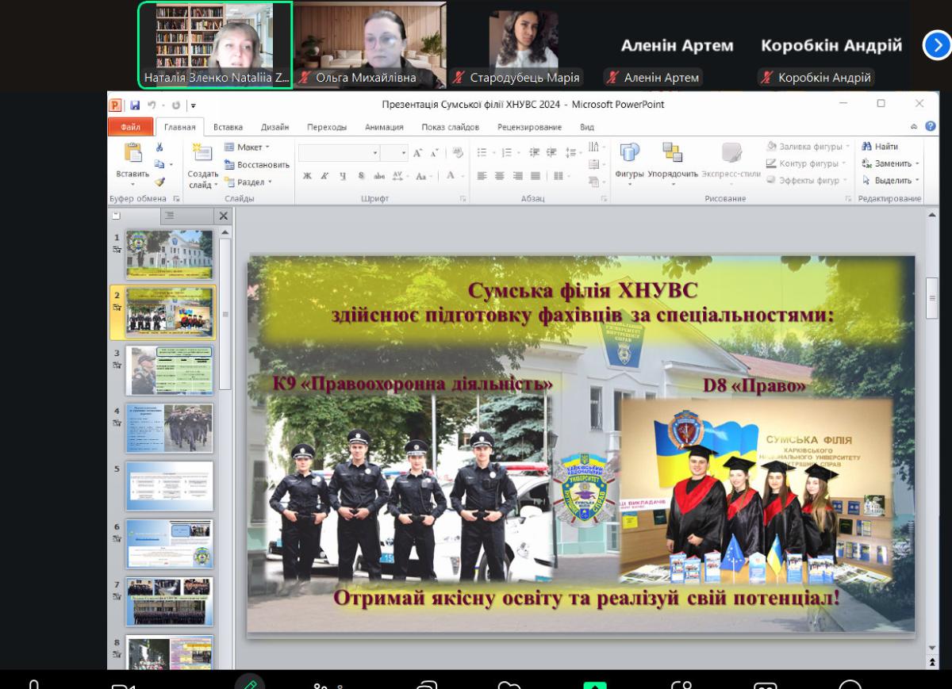Image resolution: width=952 pixels, height=689 pixels.
Task: Select slide 4 thumbnail in the panel
Action: tap(169, 428)
